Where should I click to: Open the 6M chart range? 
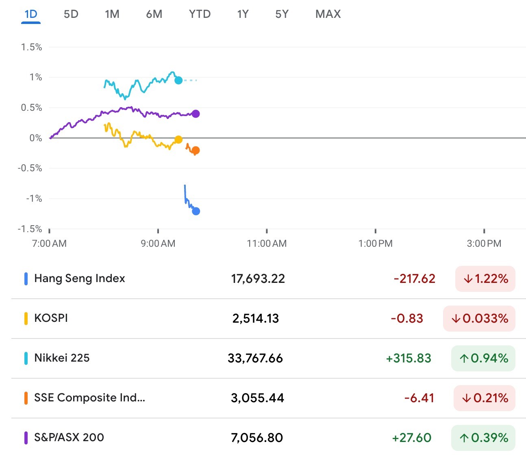[x=154, y=14]
